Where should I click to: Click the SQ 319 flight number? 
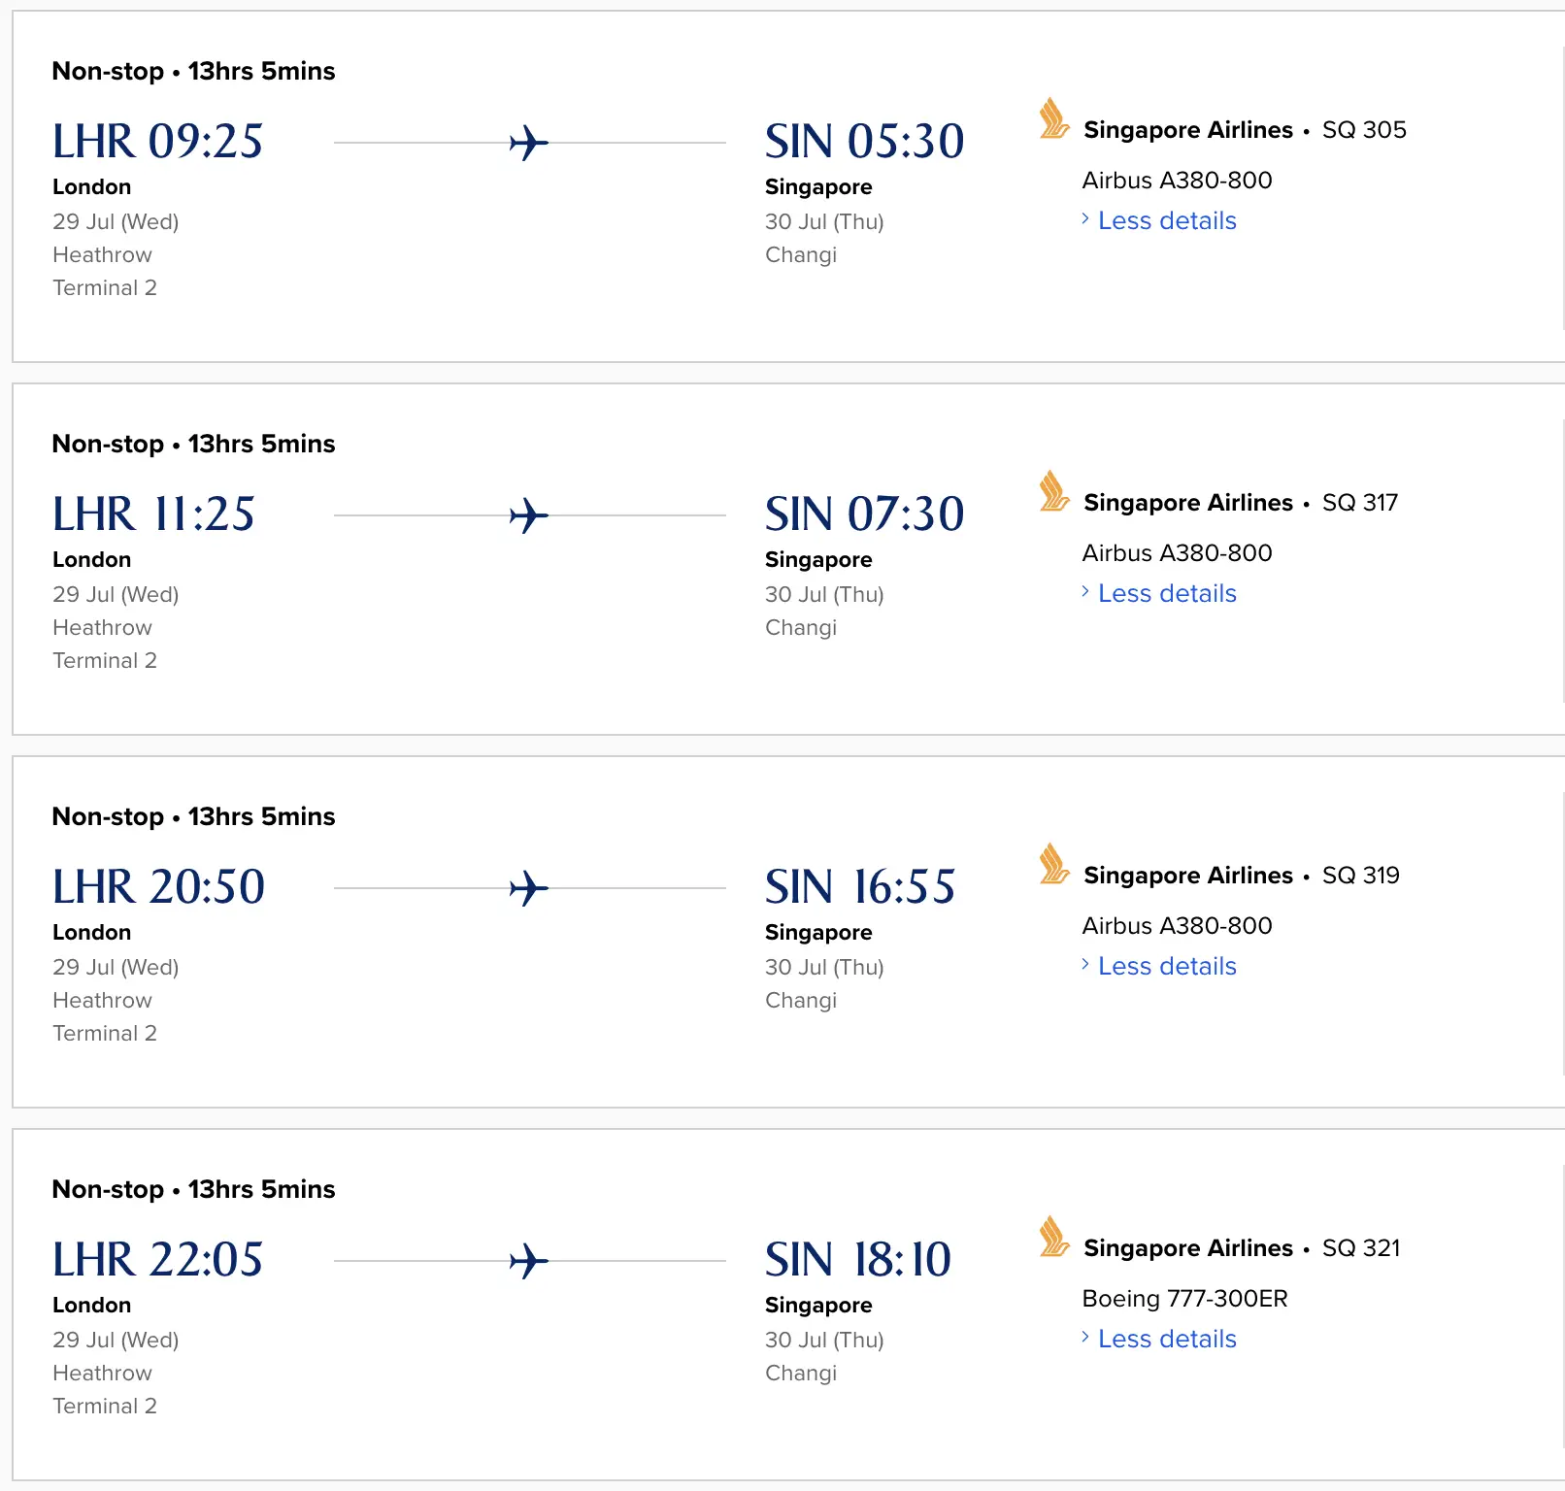coord(1360,876)
